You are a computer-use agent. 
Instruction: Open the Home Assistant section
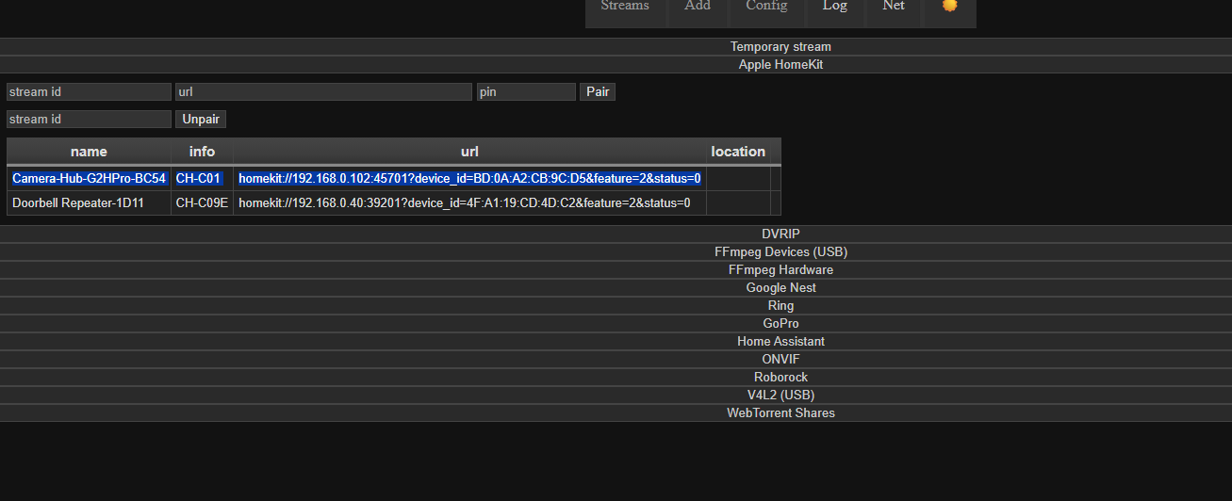coord(780,341)
